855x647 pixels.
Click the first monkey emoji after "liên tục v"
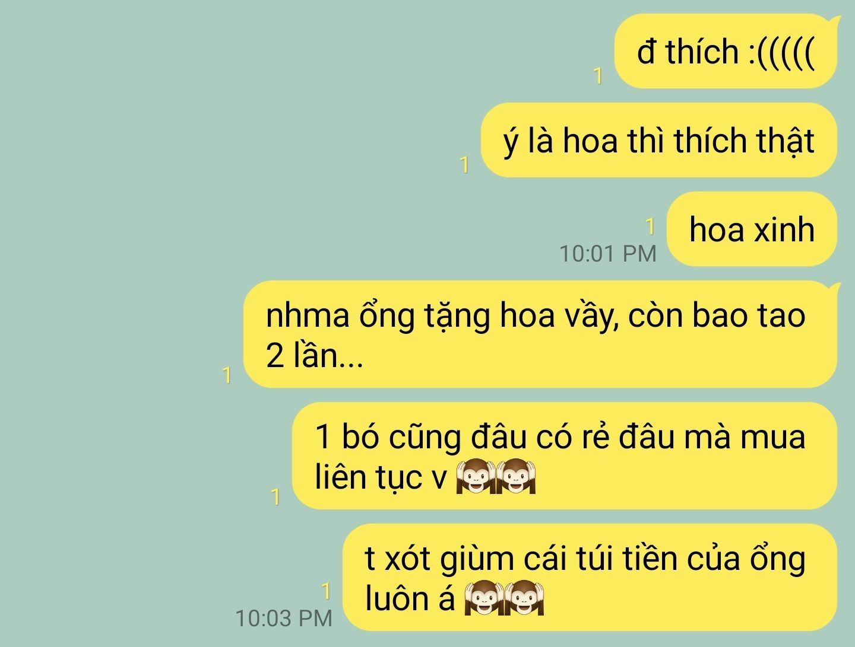pos(475,476)
